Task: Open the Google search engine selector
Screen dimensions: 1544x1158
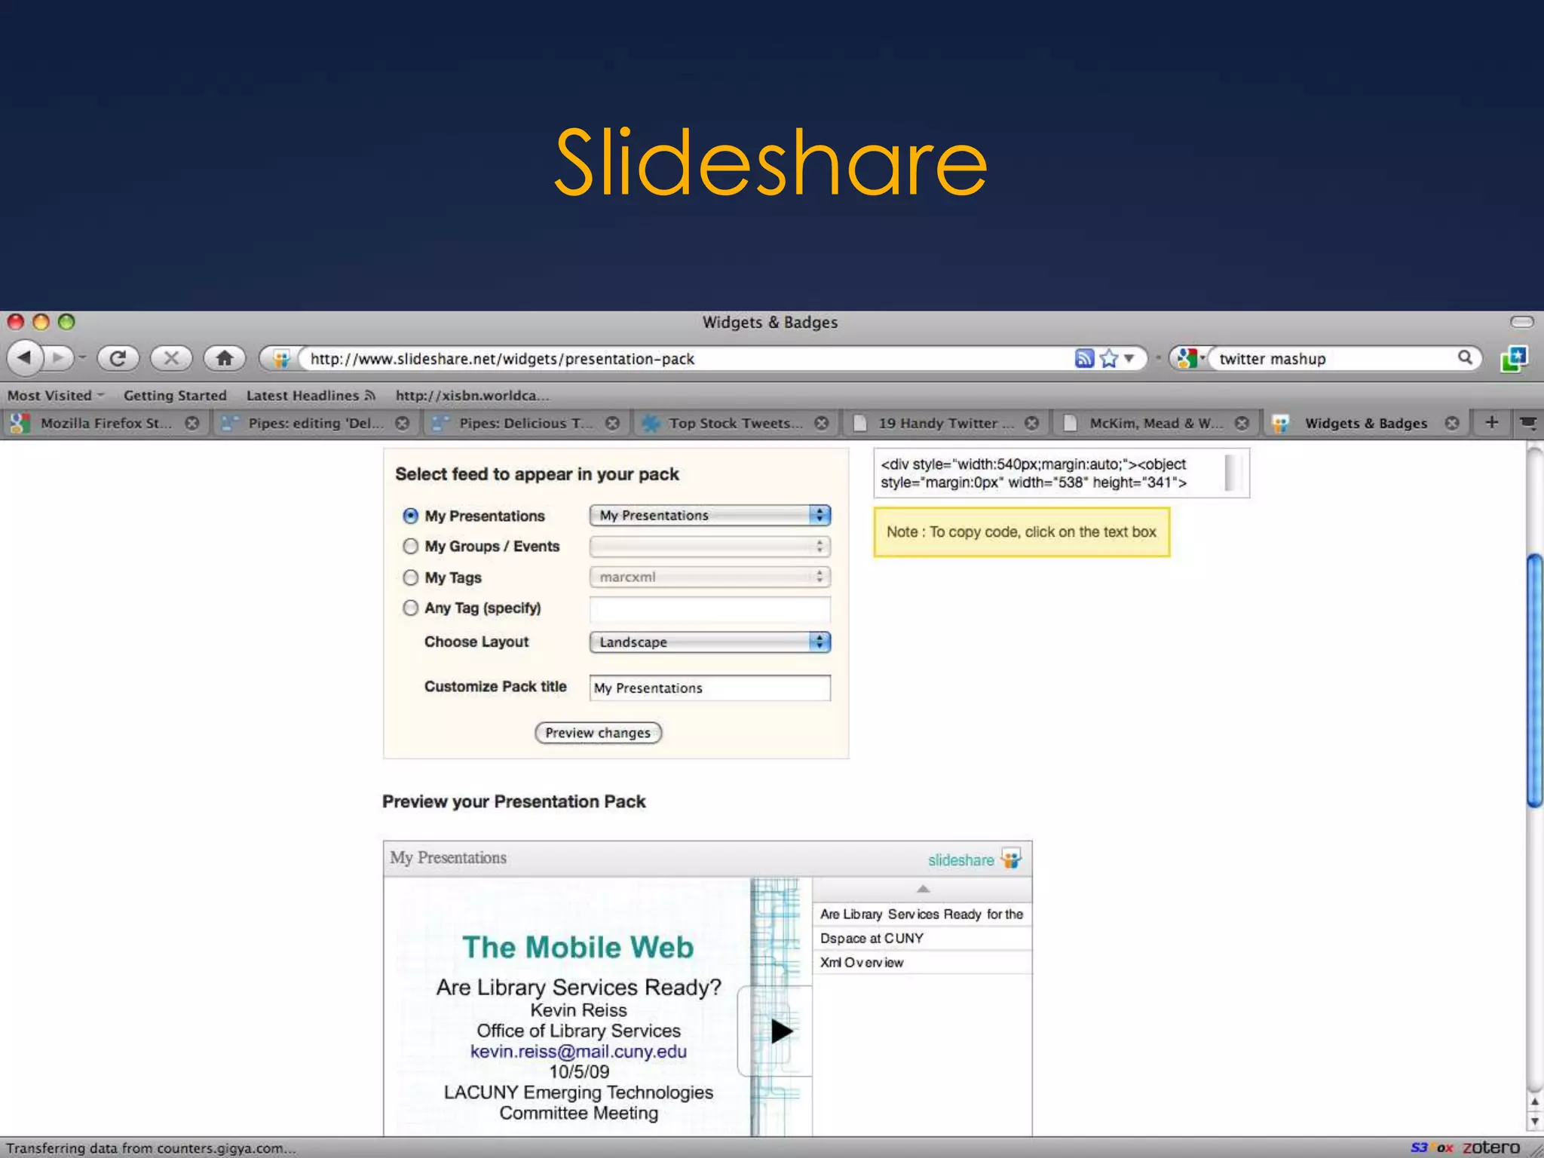Action: click(1191, 359)
